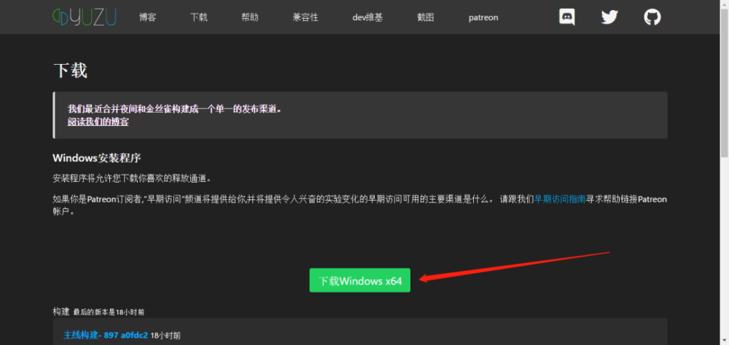Open the 主线构建- 897 a0fdc2 build link

point(106,335)
